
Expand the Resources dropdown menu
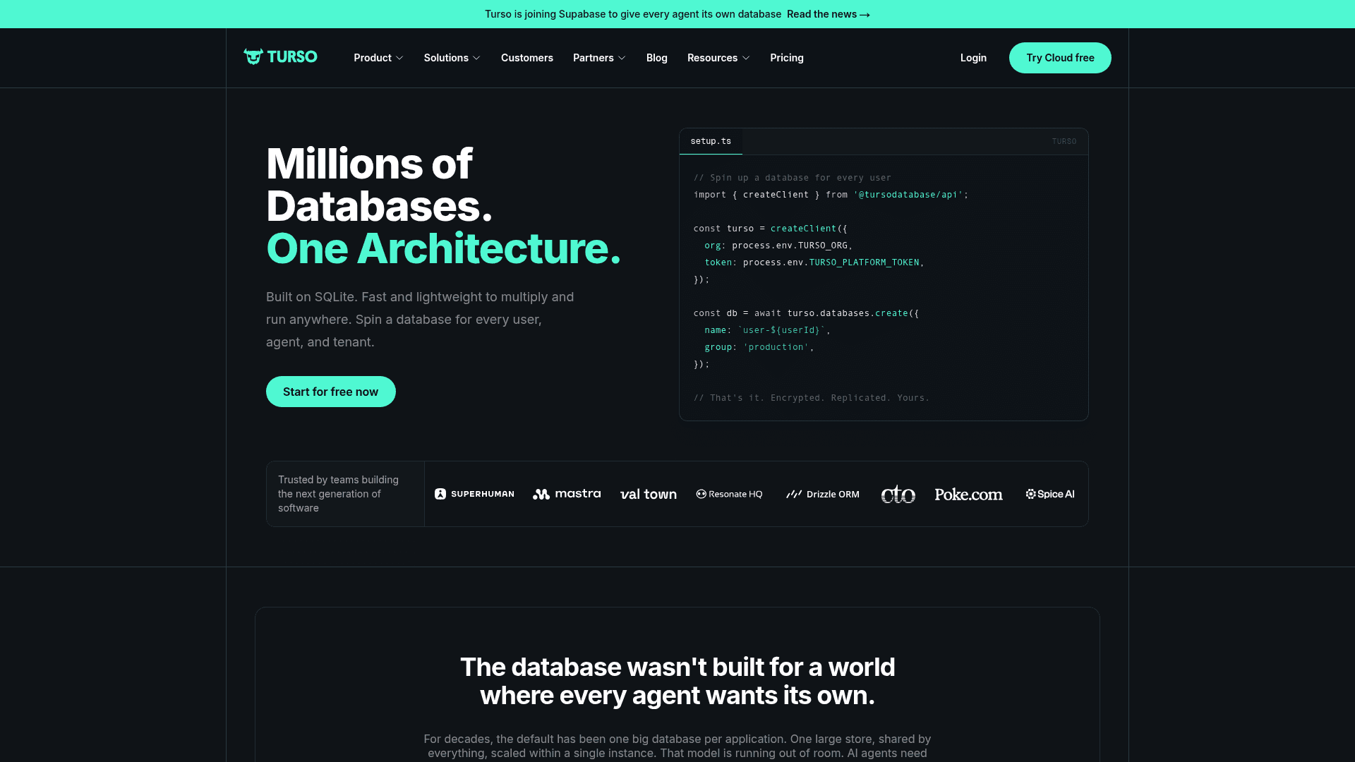pos(718,58)
